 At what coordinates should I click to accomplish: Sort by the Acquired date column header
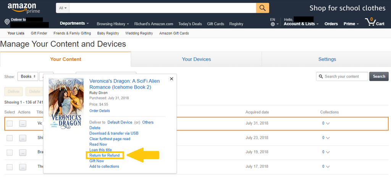pyautogui.click(x=257, y=112)
